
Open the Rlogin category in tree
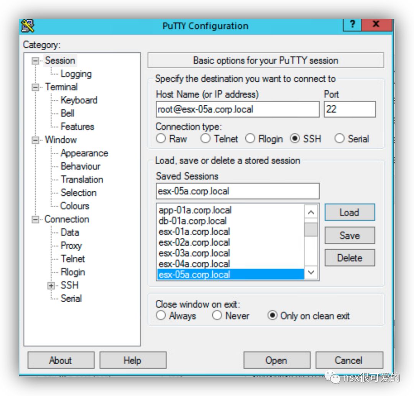tap(72, 272)
